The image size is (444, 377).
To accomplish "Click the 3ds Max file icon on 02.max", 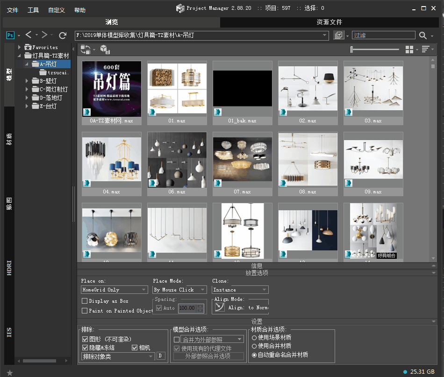I will click(283, 112).
